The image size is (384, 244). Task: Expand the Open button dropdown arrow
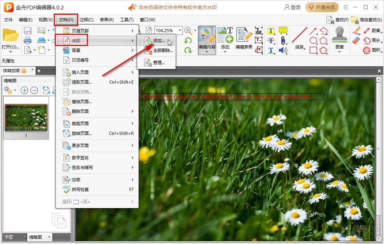pyautogui.click(x=10, y=52)
